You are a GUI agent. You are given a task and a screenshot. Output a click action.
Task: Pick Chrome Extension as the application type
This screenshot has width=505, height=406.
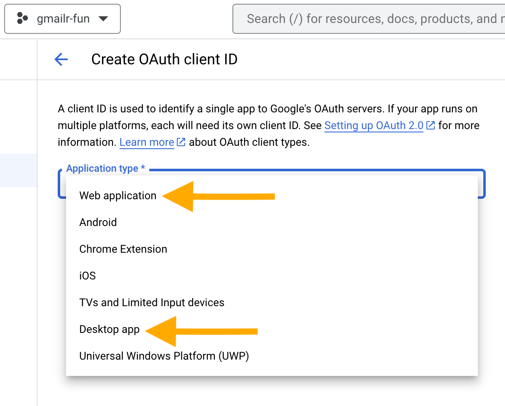[123, 249]
